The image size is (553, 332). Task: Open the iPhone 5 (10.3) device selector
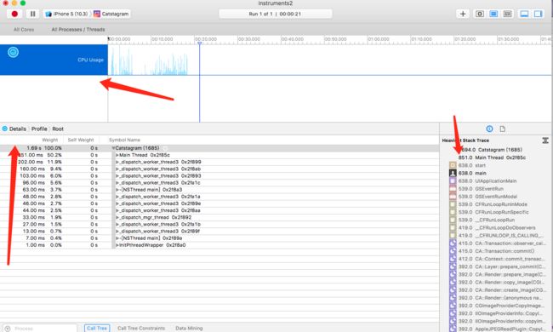(66, 14)
